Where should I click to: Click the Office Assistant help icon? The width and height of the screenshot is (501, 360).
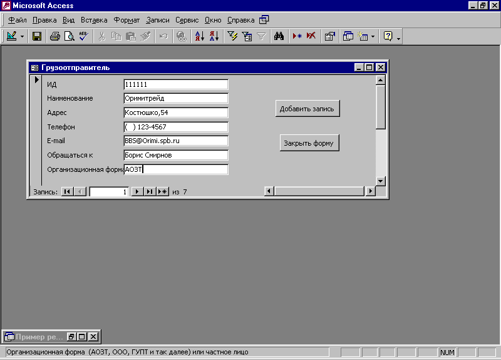(388, 36)
